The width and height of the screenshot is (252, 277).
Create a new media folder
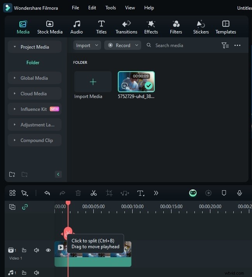(12, 174)
